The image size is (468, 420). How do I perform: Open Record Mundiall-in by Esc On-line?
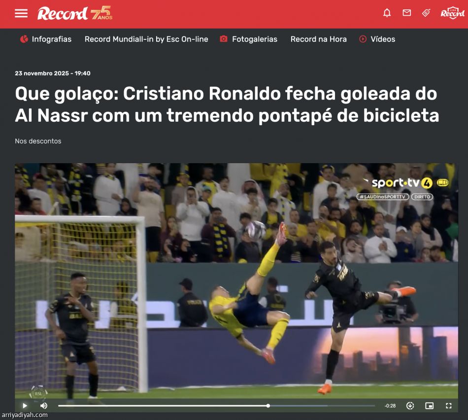coord(146,39)
